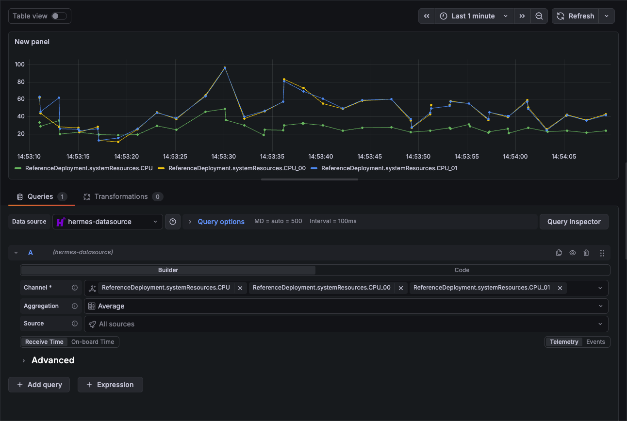Delete query A with trash icon

click(x=586, y=253)
